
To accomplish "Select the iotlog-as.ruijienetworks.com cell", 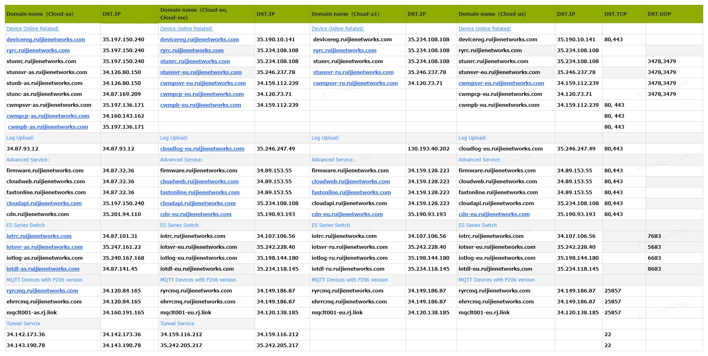I will click(x=53, y=258).
